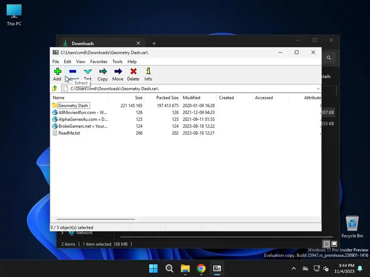Viewport: 370px width, 277px height.
Task: Sort by the Name column
Action: [79, 97]
